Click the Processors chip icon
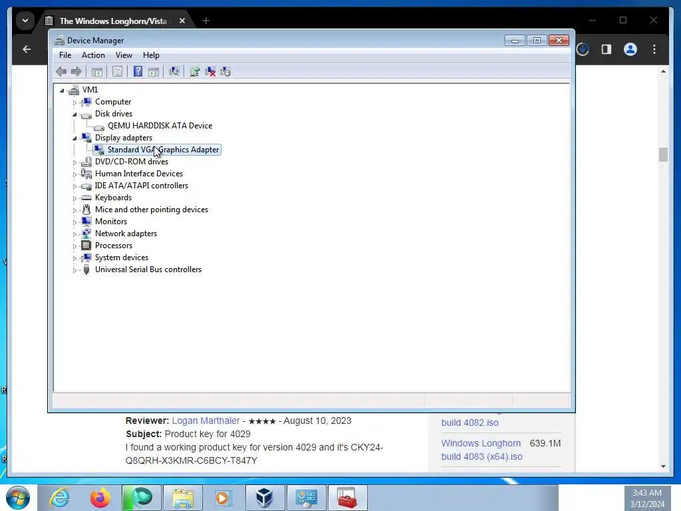681x511 pixels. coord(86,246)
